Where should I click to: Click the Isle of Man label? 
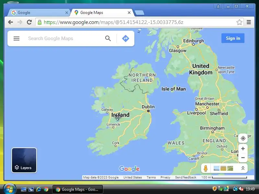[174, 89]
